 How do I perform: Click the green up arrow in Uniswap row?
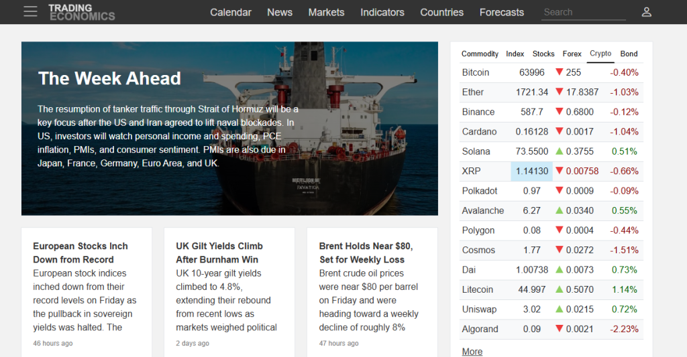[559, 309]
